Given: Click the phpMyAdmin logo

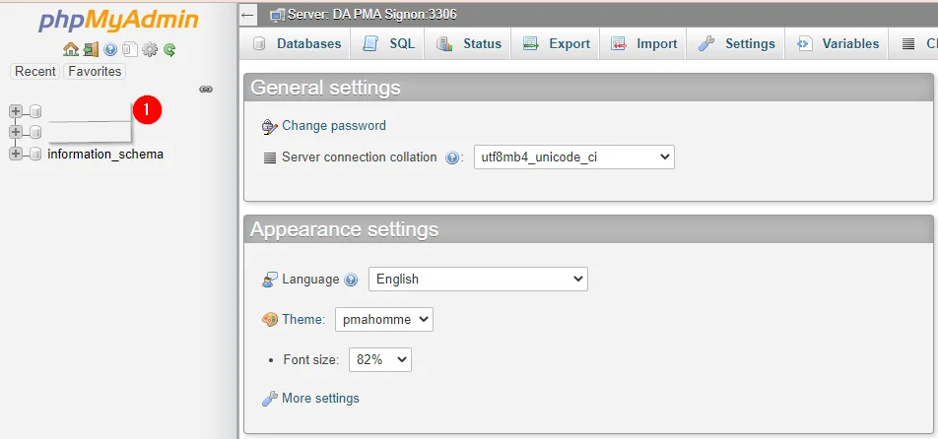Looking at the screenshot, I should click(118, 21).
